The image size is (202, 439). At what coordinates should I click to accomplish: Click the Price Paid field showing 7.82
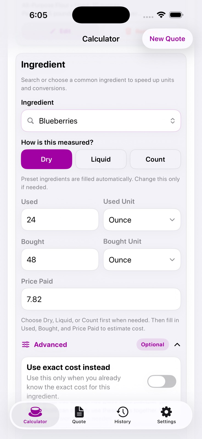click(101, 299)
